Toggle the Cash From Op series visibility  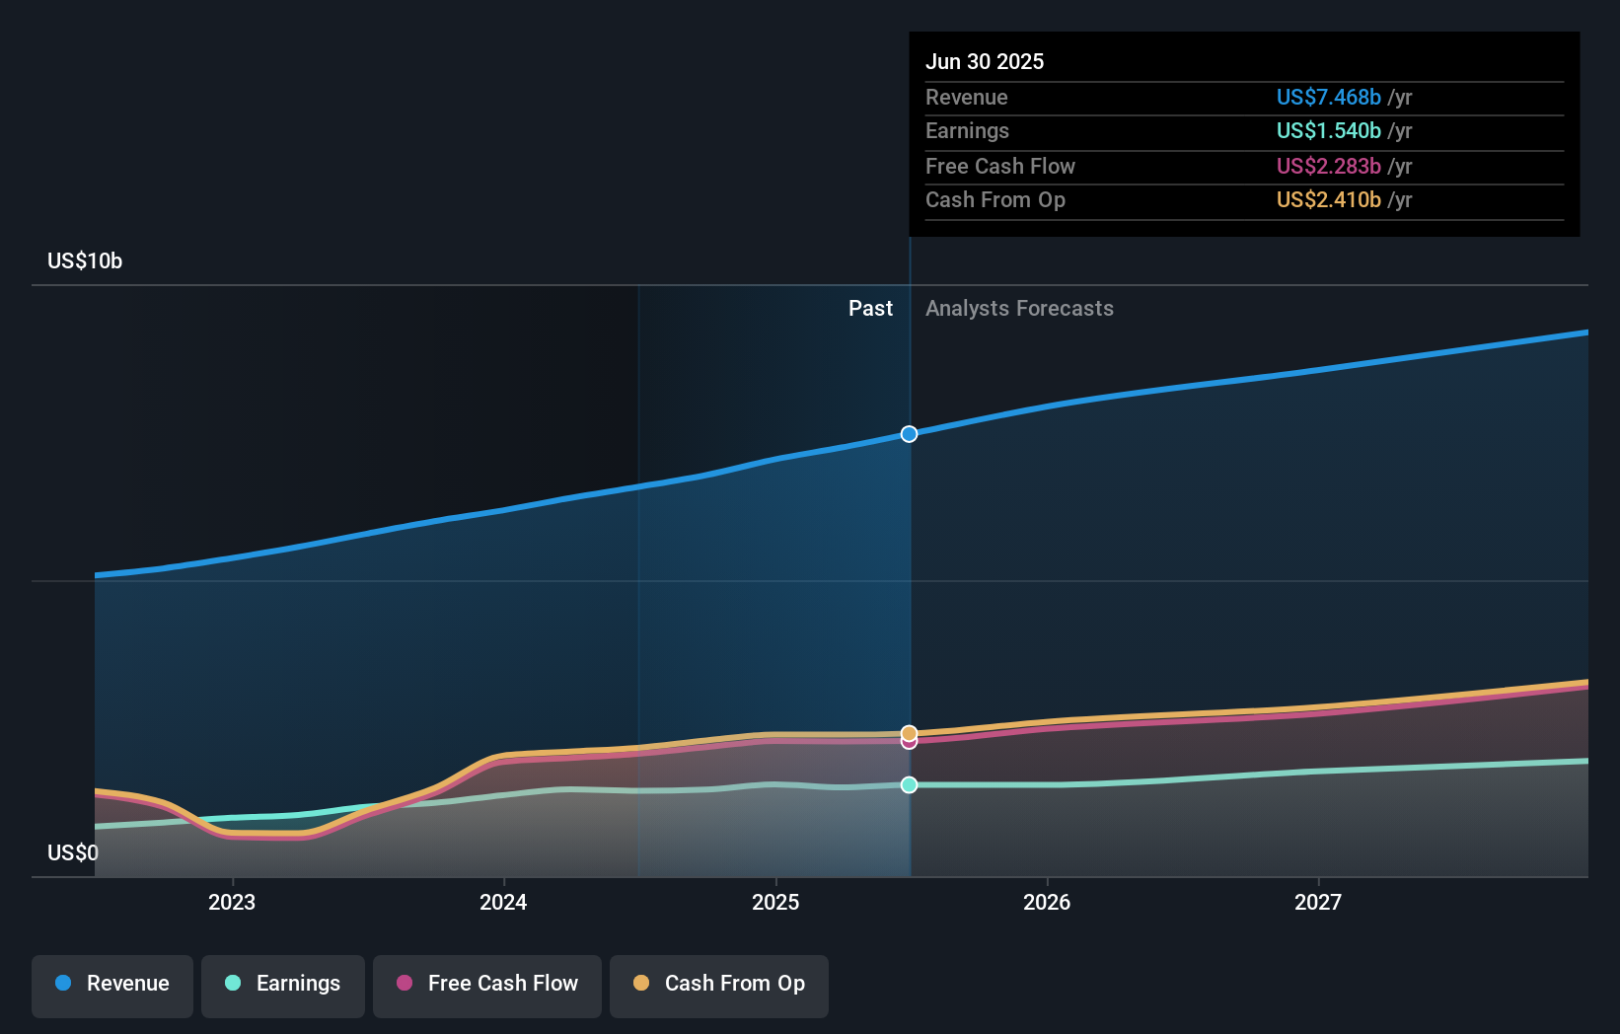point(719,984)
